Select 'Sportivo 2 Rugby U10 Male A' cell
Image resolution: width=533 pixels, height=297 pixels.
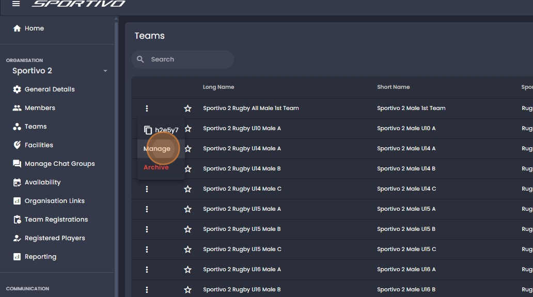[x=242, y=129]
